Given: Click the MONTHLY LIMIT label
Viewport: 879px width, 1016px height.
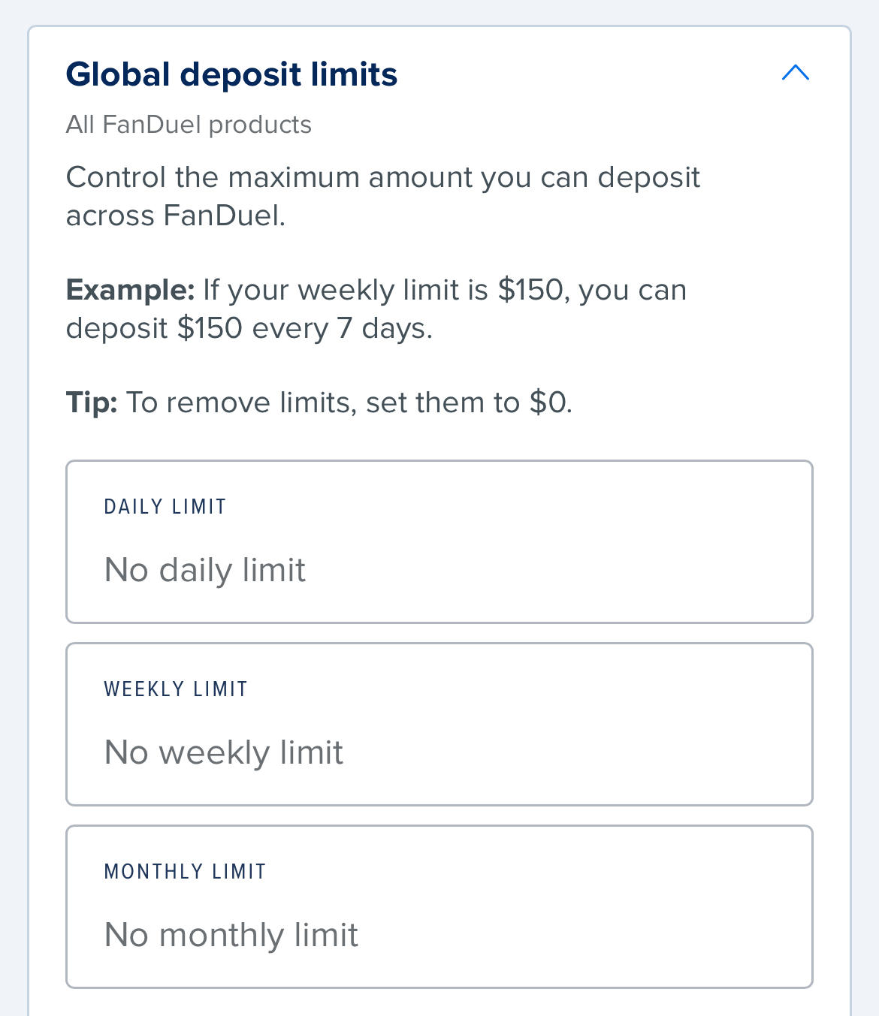Looking at the screenshot, I should (185, 871).
